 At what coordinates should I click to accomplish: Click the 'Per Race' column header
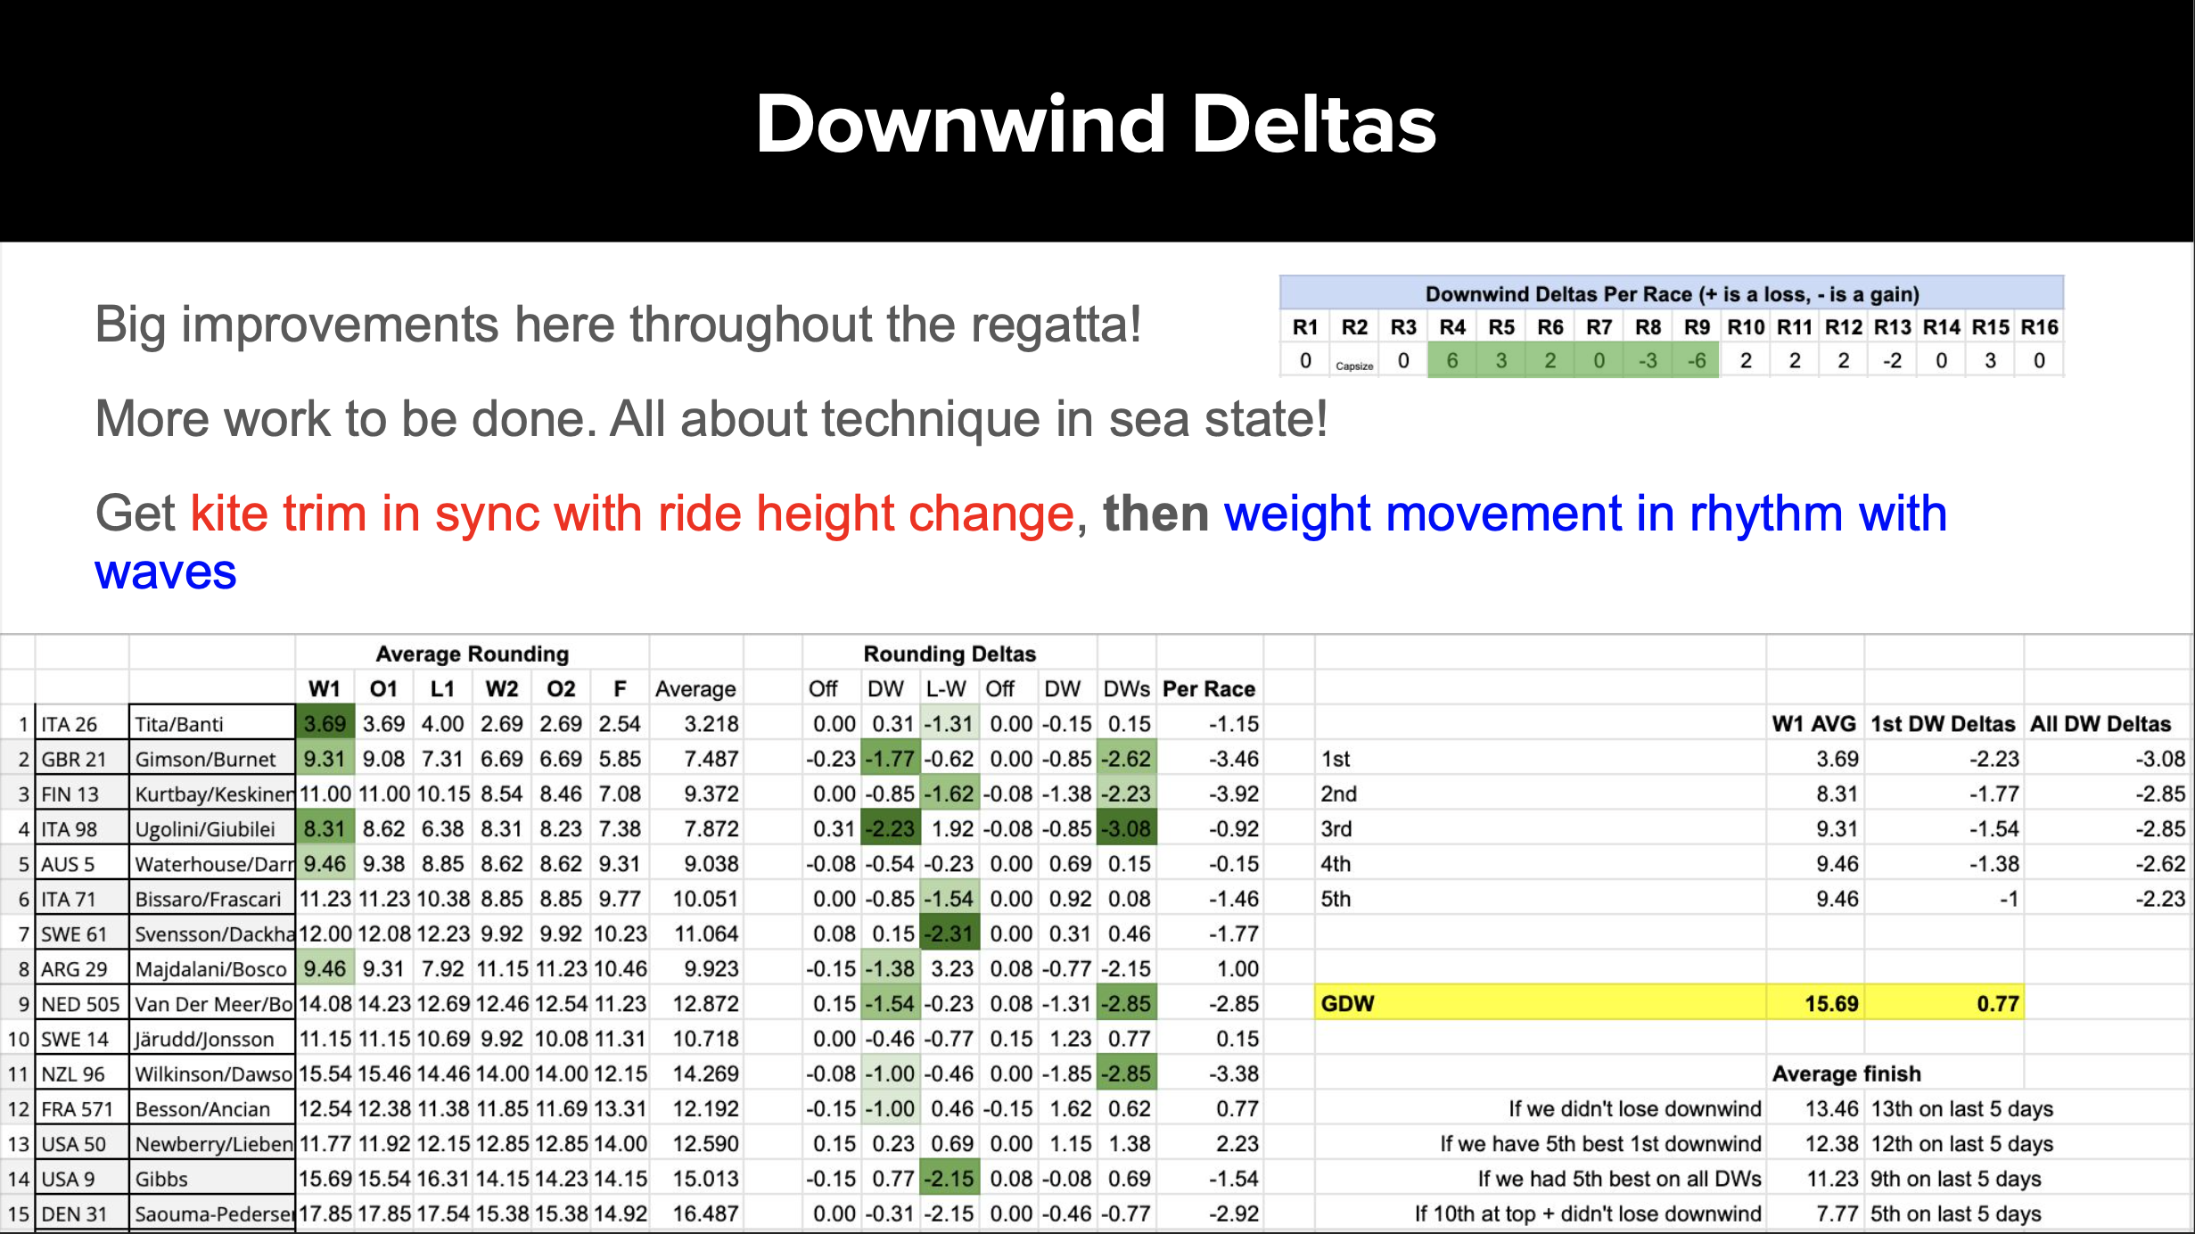click(x=1209, y=688)
